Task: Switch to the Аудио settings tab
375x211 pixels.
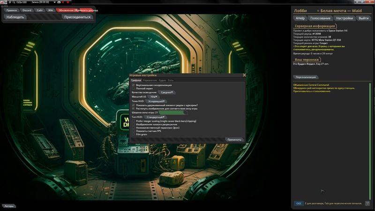Action: click(162, 81)
